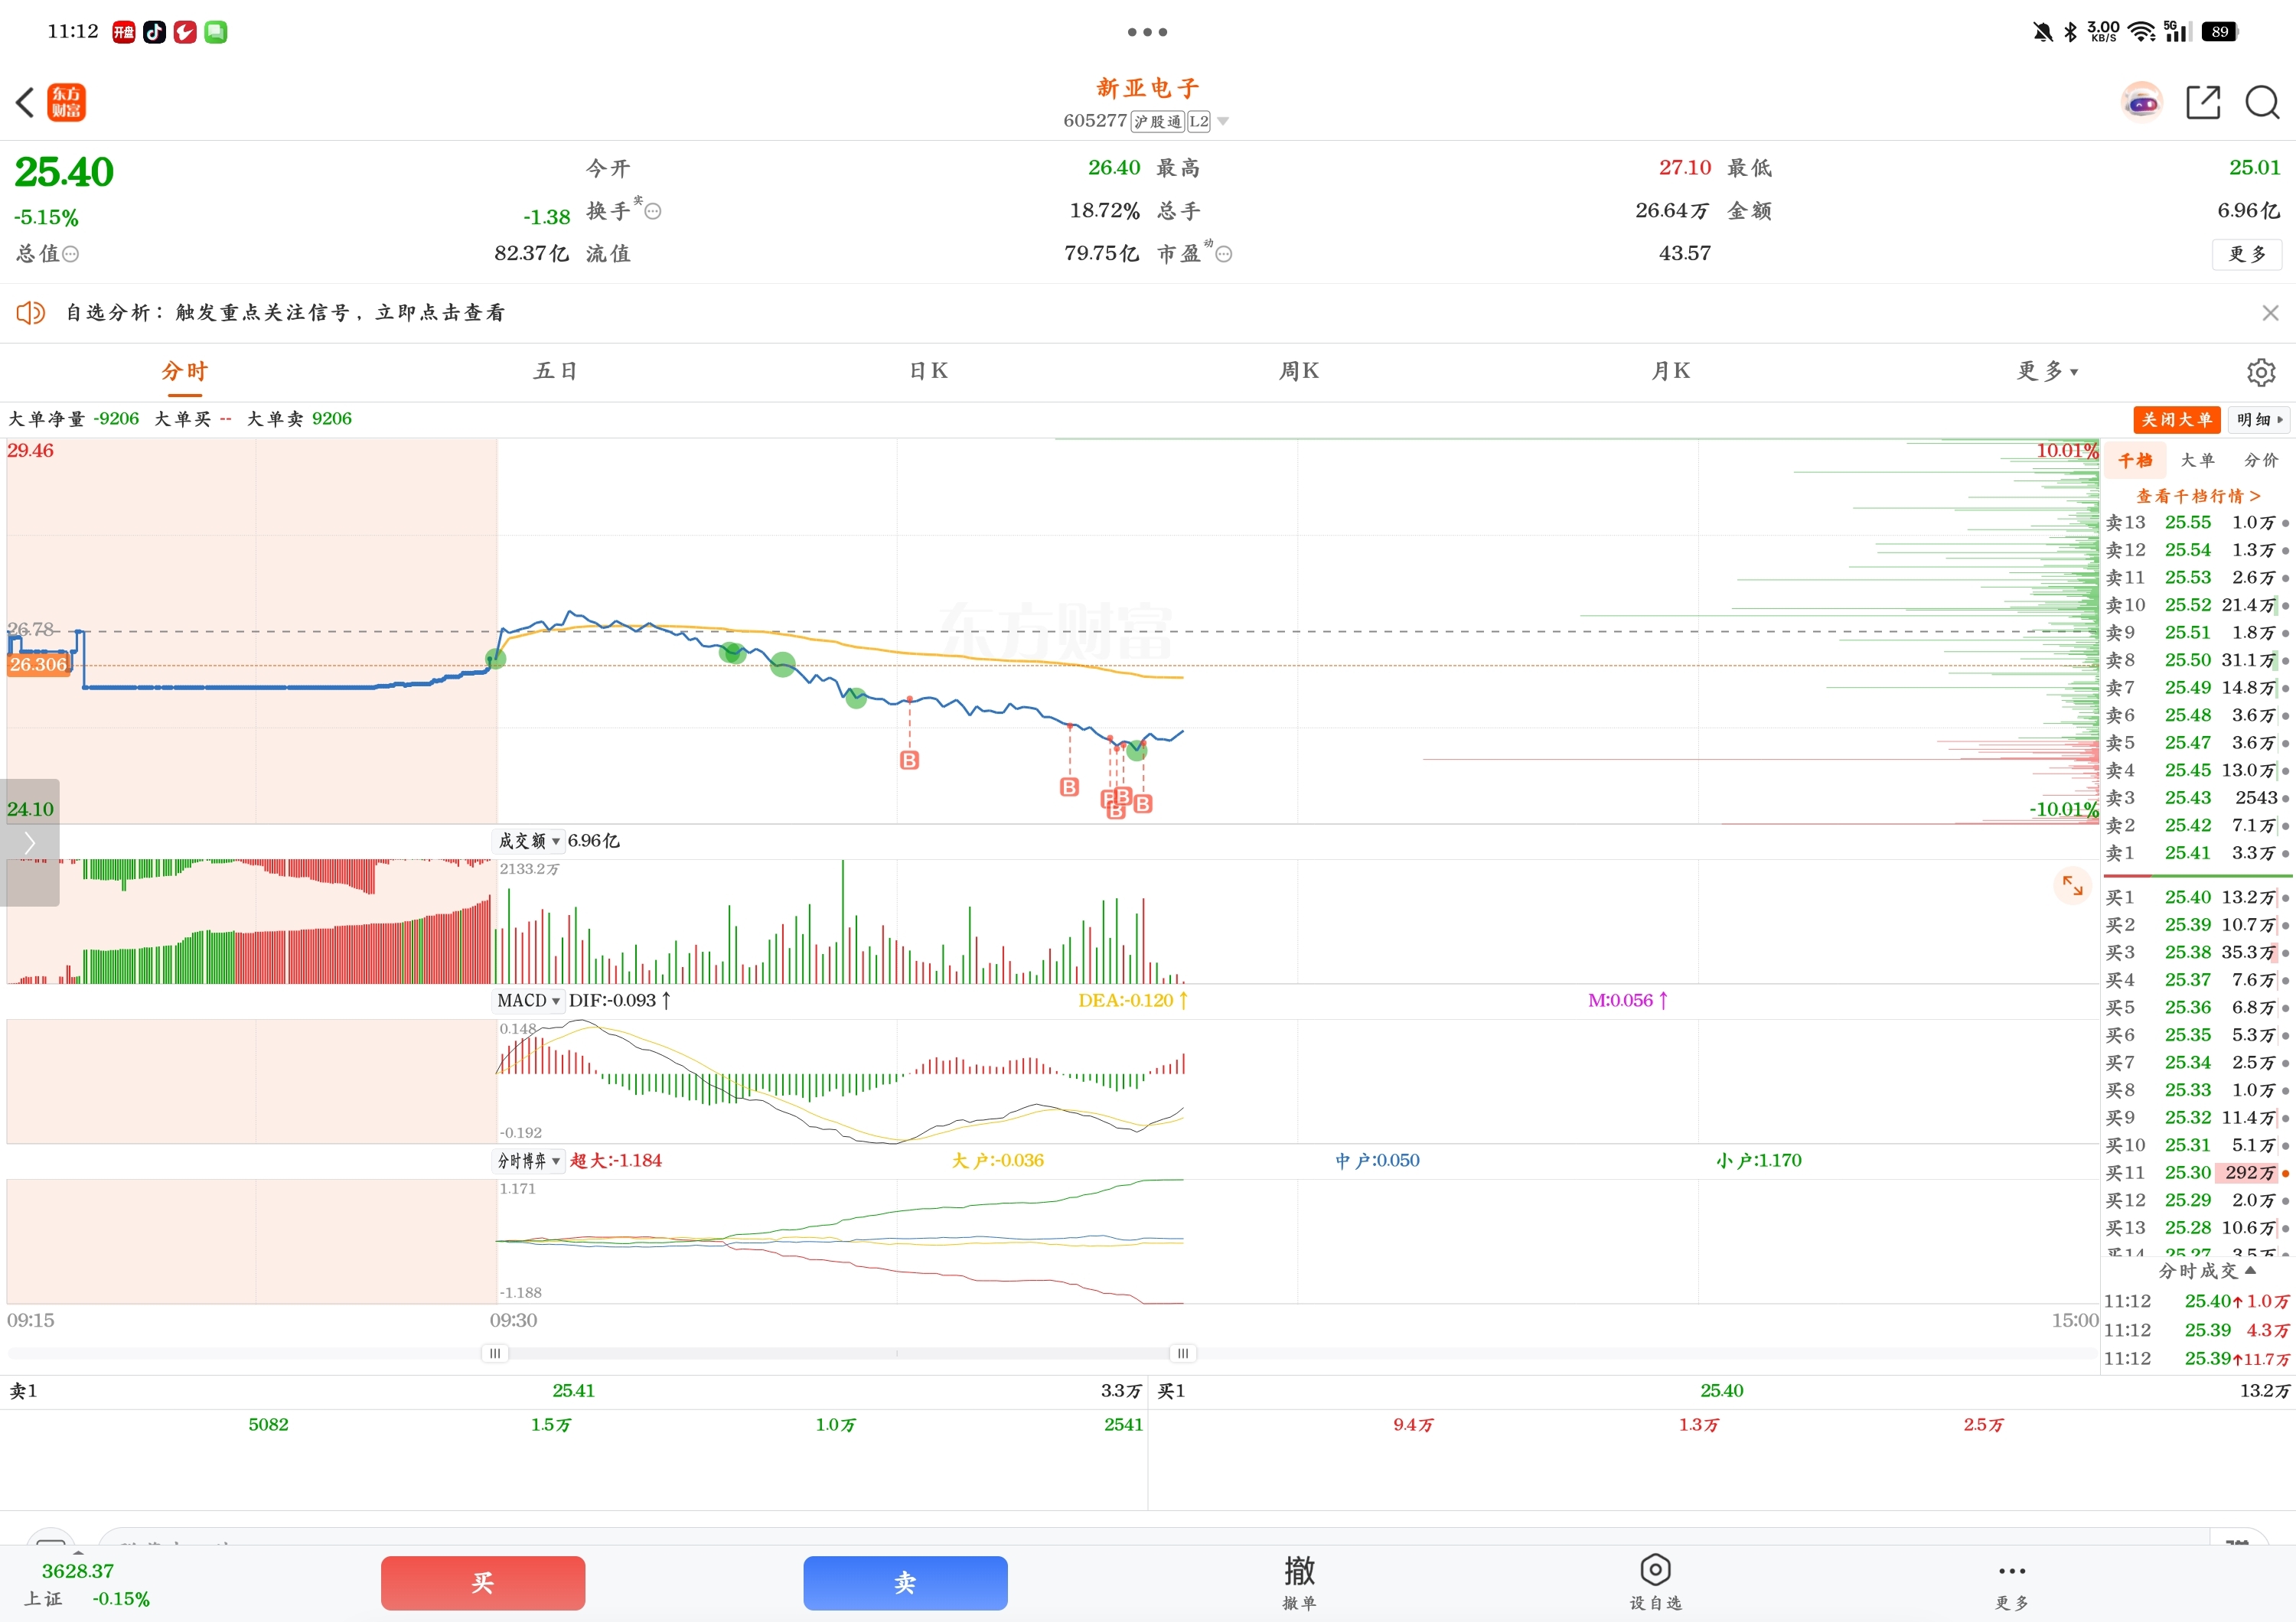Viewport: 2296px width, 1622px height.
Task: Toggle off big orders with 关闭大单
Action: [x=2176, y=420]
